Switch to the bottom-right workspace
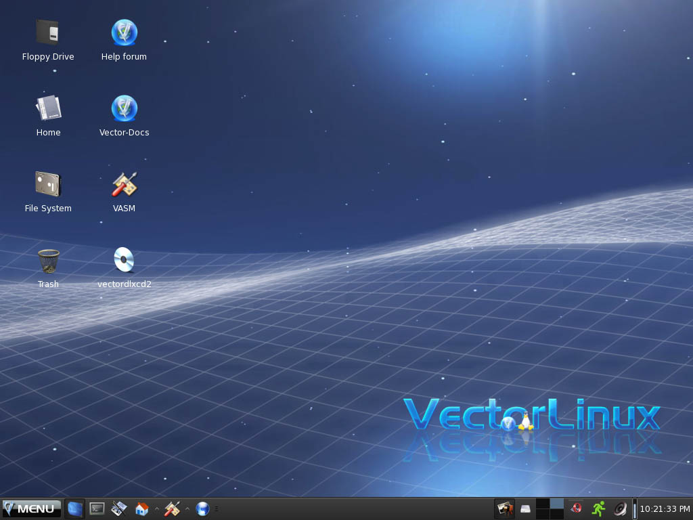Image resolution: width=693 pixels, height=520 pixels. click(556, 514)
